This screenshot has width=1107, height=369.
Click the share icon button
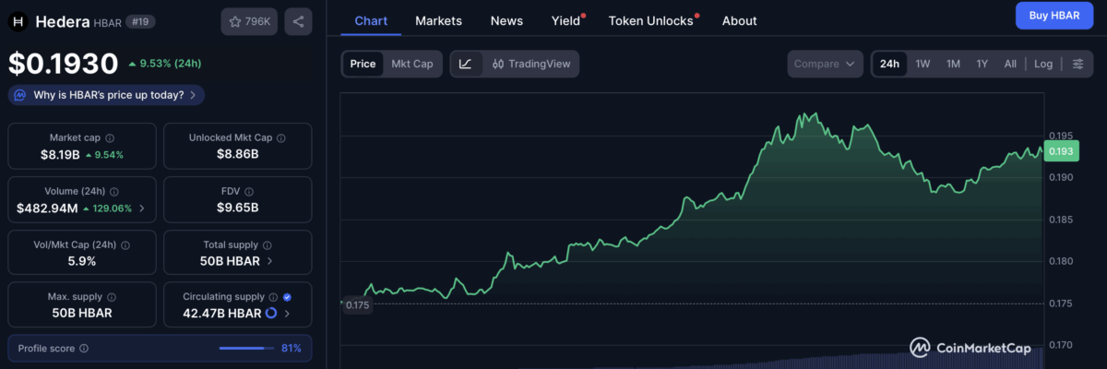[x=298, y=21]
